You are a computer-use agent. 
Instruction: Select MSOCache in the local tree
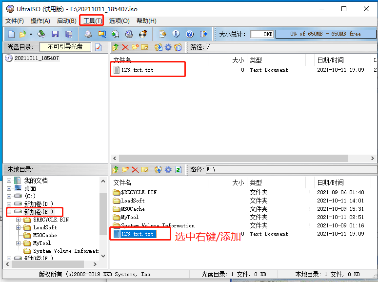coord(45,235)
